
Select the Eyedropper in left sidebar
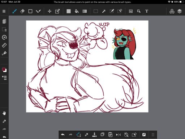tap(4, 121)
